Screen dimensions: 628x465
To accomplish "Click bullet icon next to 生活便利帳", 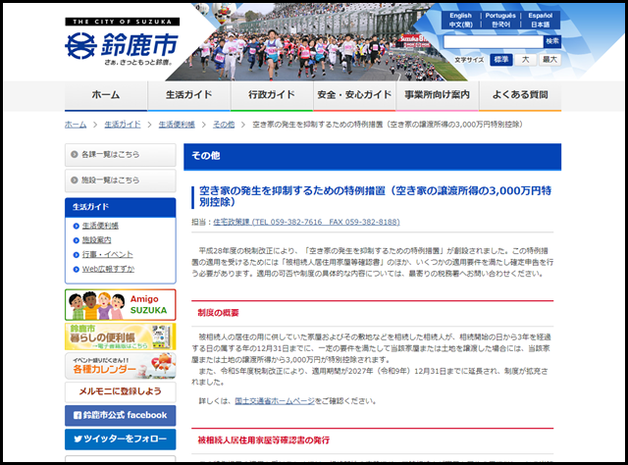I will (x=77, y=227).
